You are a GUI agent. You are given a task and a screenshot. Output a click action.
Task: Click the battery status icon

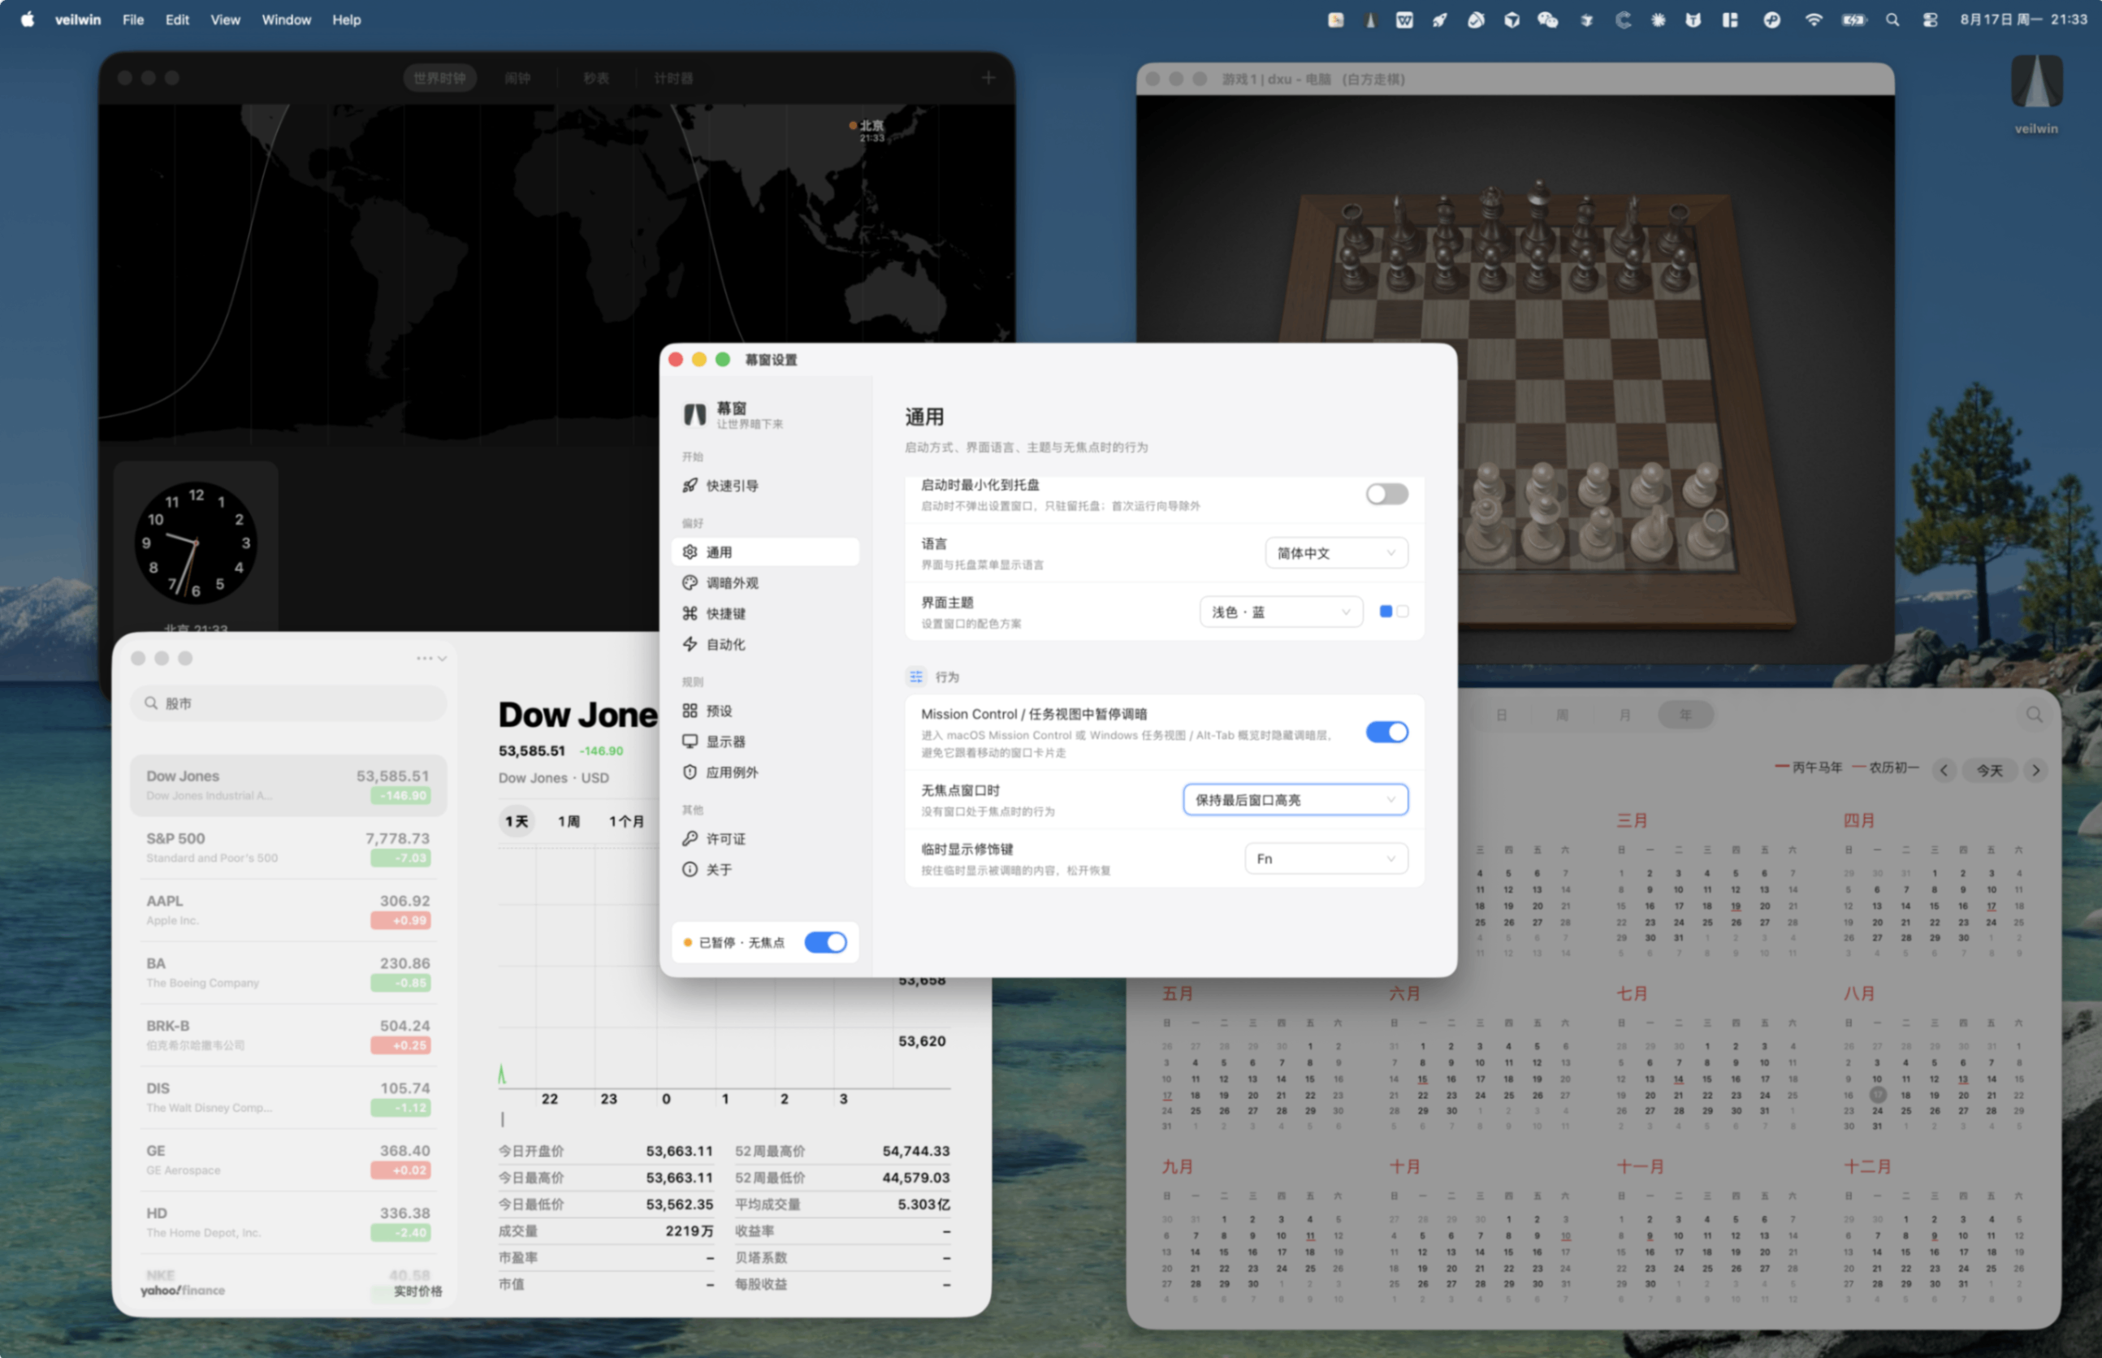(1853, 19)
